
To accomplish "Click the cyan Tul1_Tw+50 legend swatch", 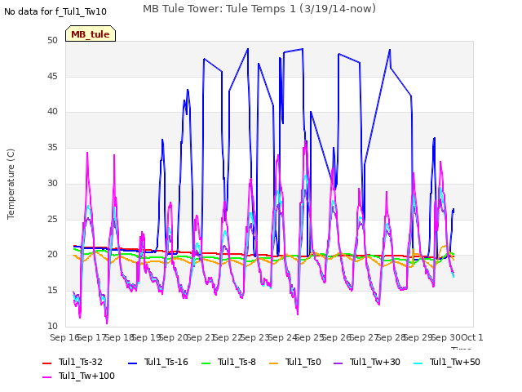I will [418, 363].
